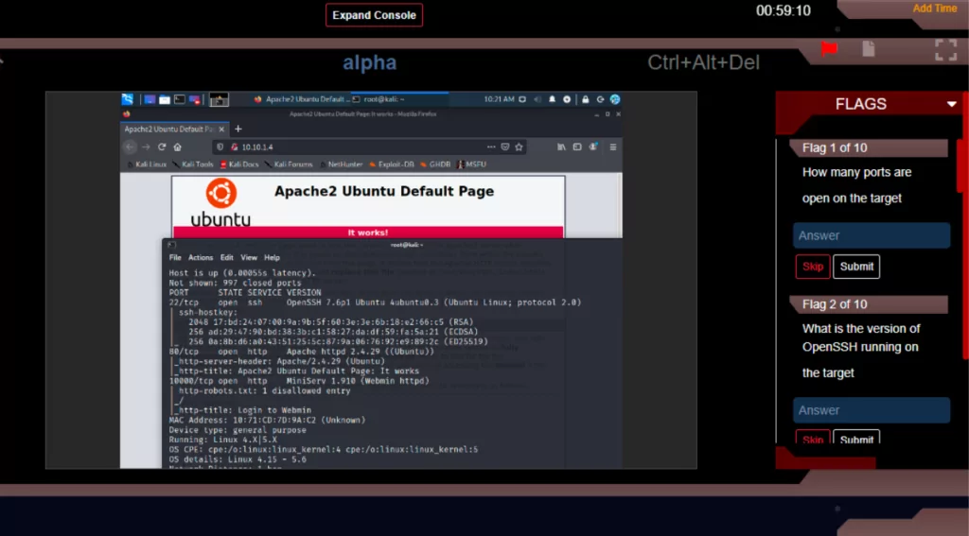Image resolution: width=969 pixels, height=536 pixels.
Task: Toggle fullscreen with the corner-brackets icon
Action: (x=945, y=50)
